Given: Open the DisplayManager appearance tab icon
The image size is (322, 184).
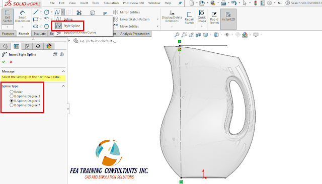Looking at the screenshot, I should [x=49, y=46].
